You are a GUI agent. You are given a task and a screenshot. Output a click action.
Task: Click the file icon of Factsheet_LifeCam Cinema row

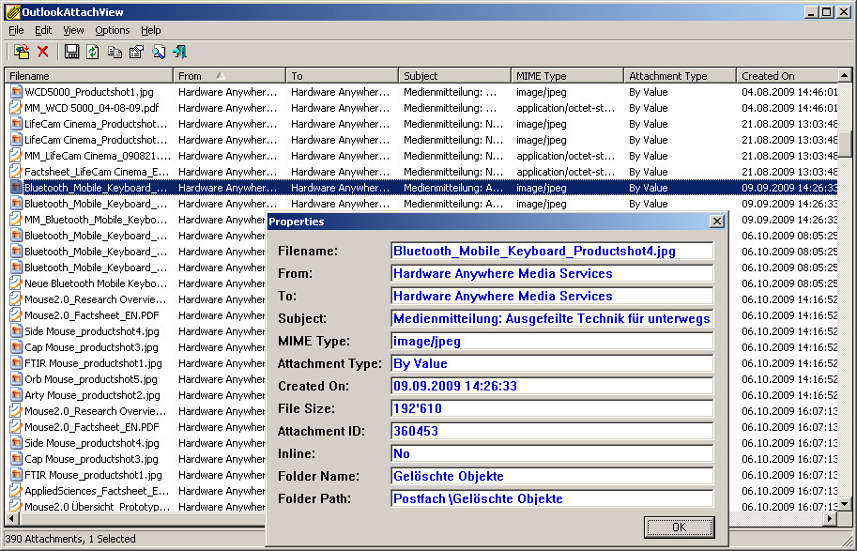point(16,172)
